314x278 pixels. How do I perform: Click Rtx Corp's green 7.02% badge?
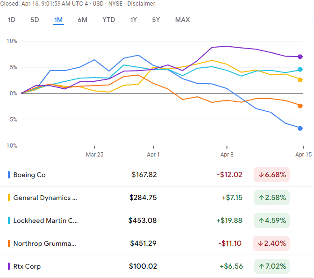271,266
